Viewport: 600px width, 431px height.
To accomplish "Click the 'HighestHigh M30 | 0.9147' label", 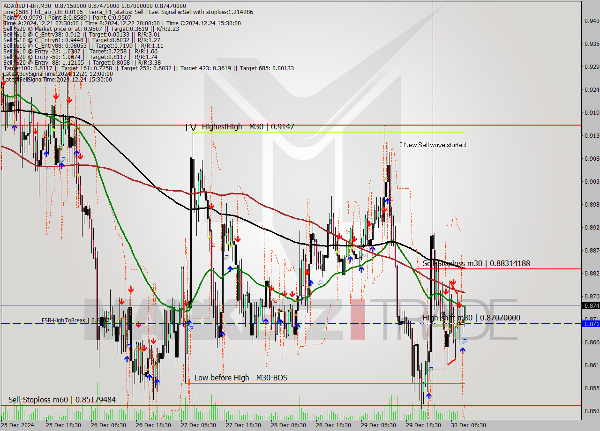I will click(248, 126).
